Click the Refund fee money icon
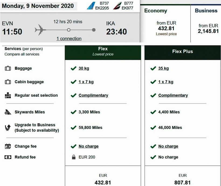Image resolution: width=221 pixels, height=186 pixels. pos(8,157)
